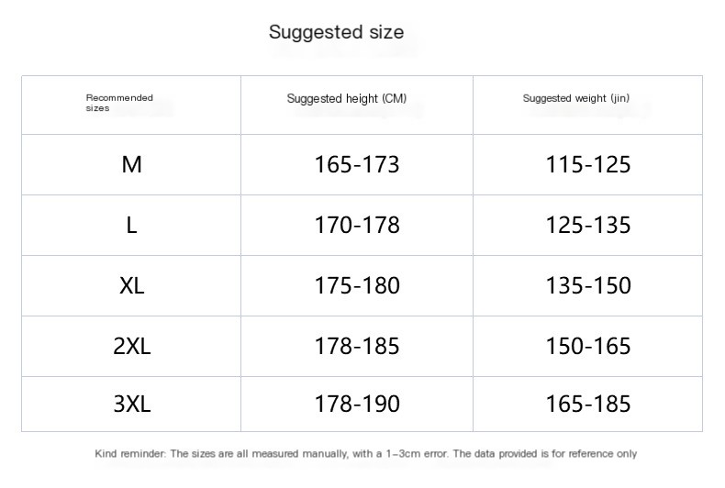725x488 pixels.
Task: Click the 125-135 weight value
Action: click(x=588, y=225)
